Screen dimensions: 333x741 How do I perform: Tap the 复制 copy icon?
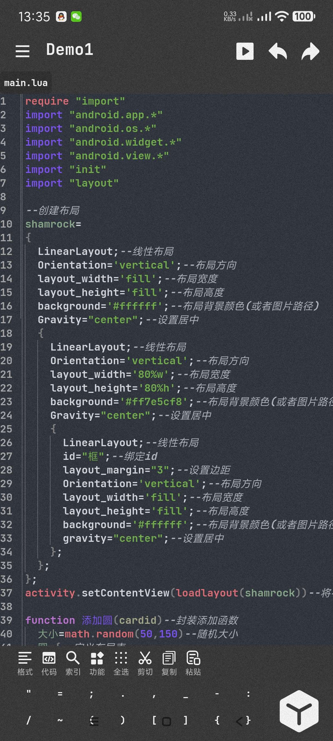pyautogui.click(x=169, y=664)
